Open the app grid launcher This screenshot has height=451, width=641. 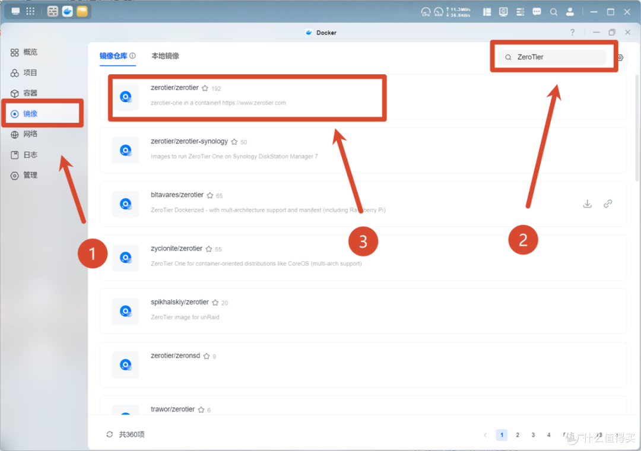[x=30, y=11]
